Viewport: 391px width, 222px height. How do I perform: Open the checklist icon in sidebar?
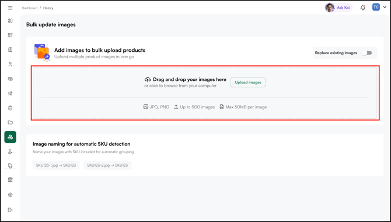click(11, 35)
